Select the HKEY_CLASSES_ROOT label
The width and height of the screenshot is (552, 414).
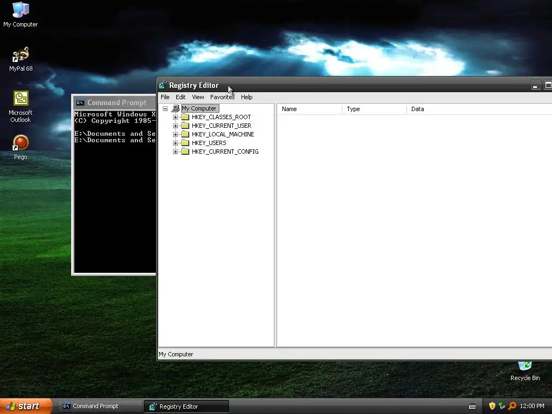click(x=221, y=117)
